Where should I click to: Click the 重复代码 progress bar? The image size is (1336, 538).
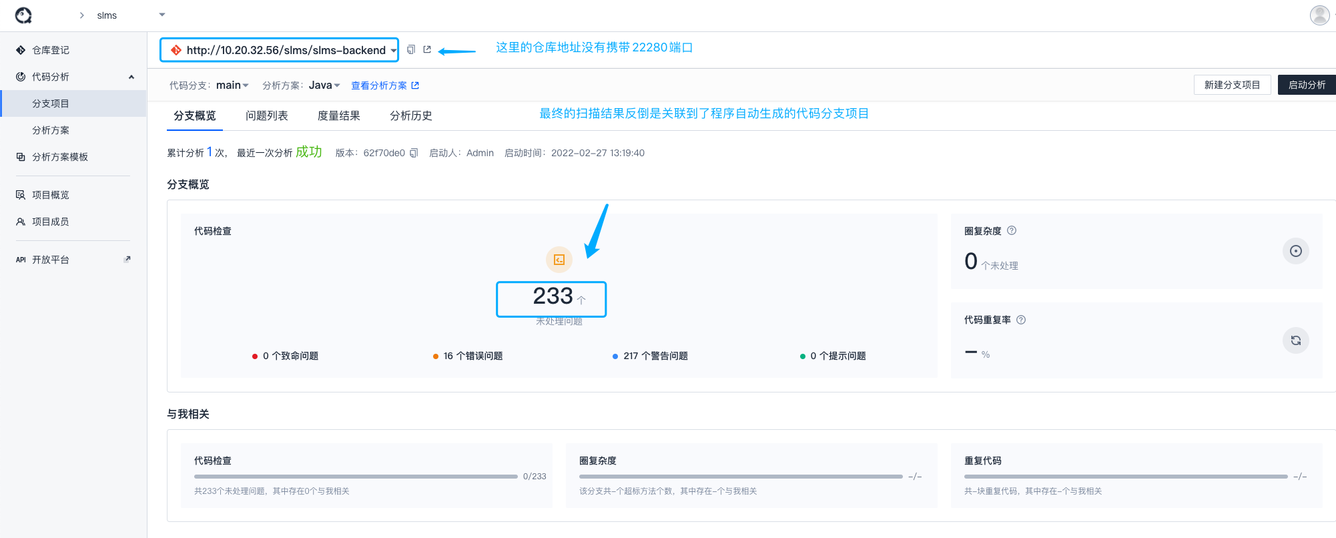coord(1126,477)
